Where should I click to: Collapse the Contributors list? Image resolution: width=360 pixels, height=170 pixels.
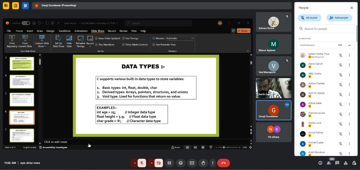349,45
